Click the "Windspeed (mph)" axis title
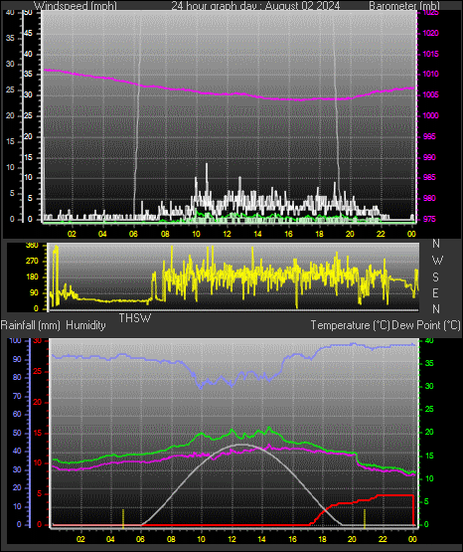 [75, 6]
